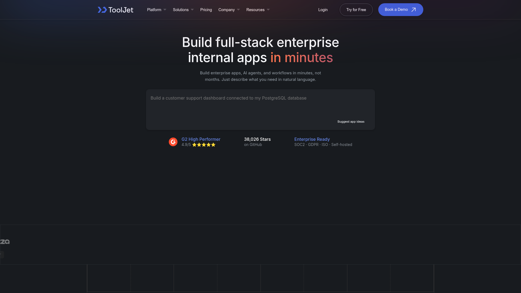The height and width of the screenshot is (293, 521).
Task: Click the arrow icon in Book a Demo
Action: coord(414,10)
